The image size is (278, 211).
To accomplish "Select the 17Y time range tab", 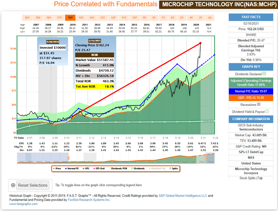I will (60, 18).
